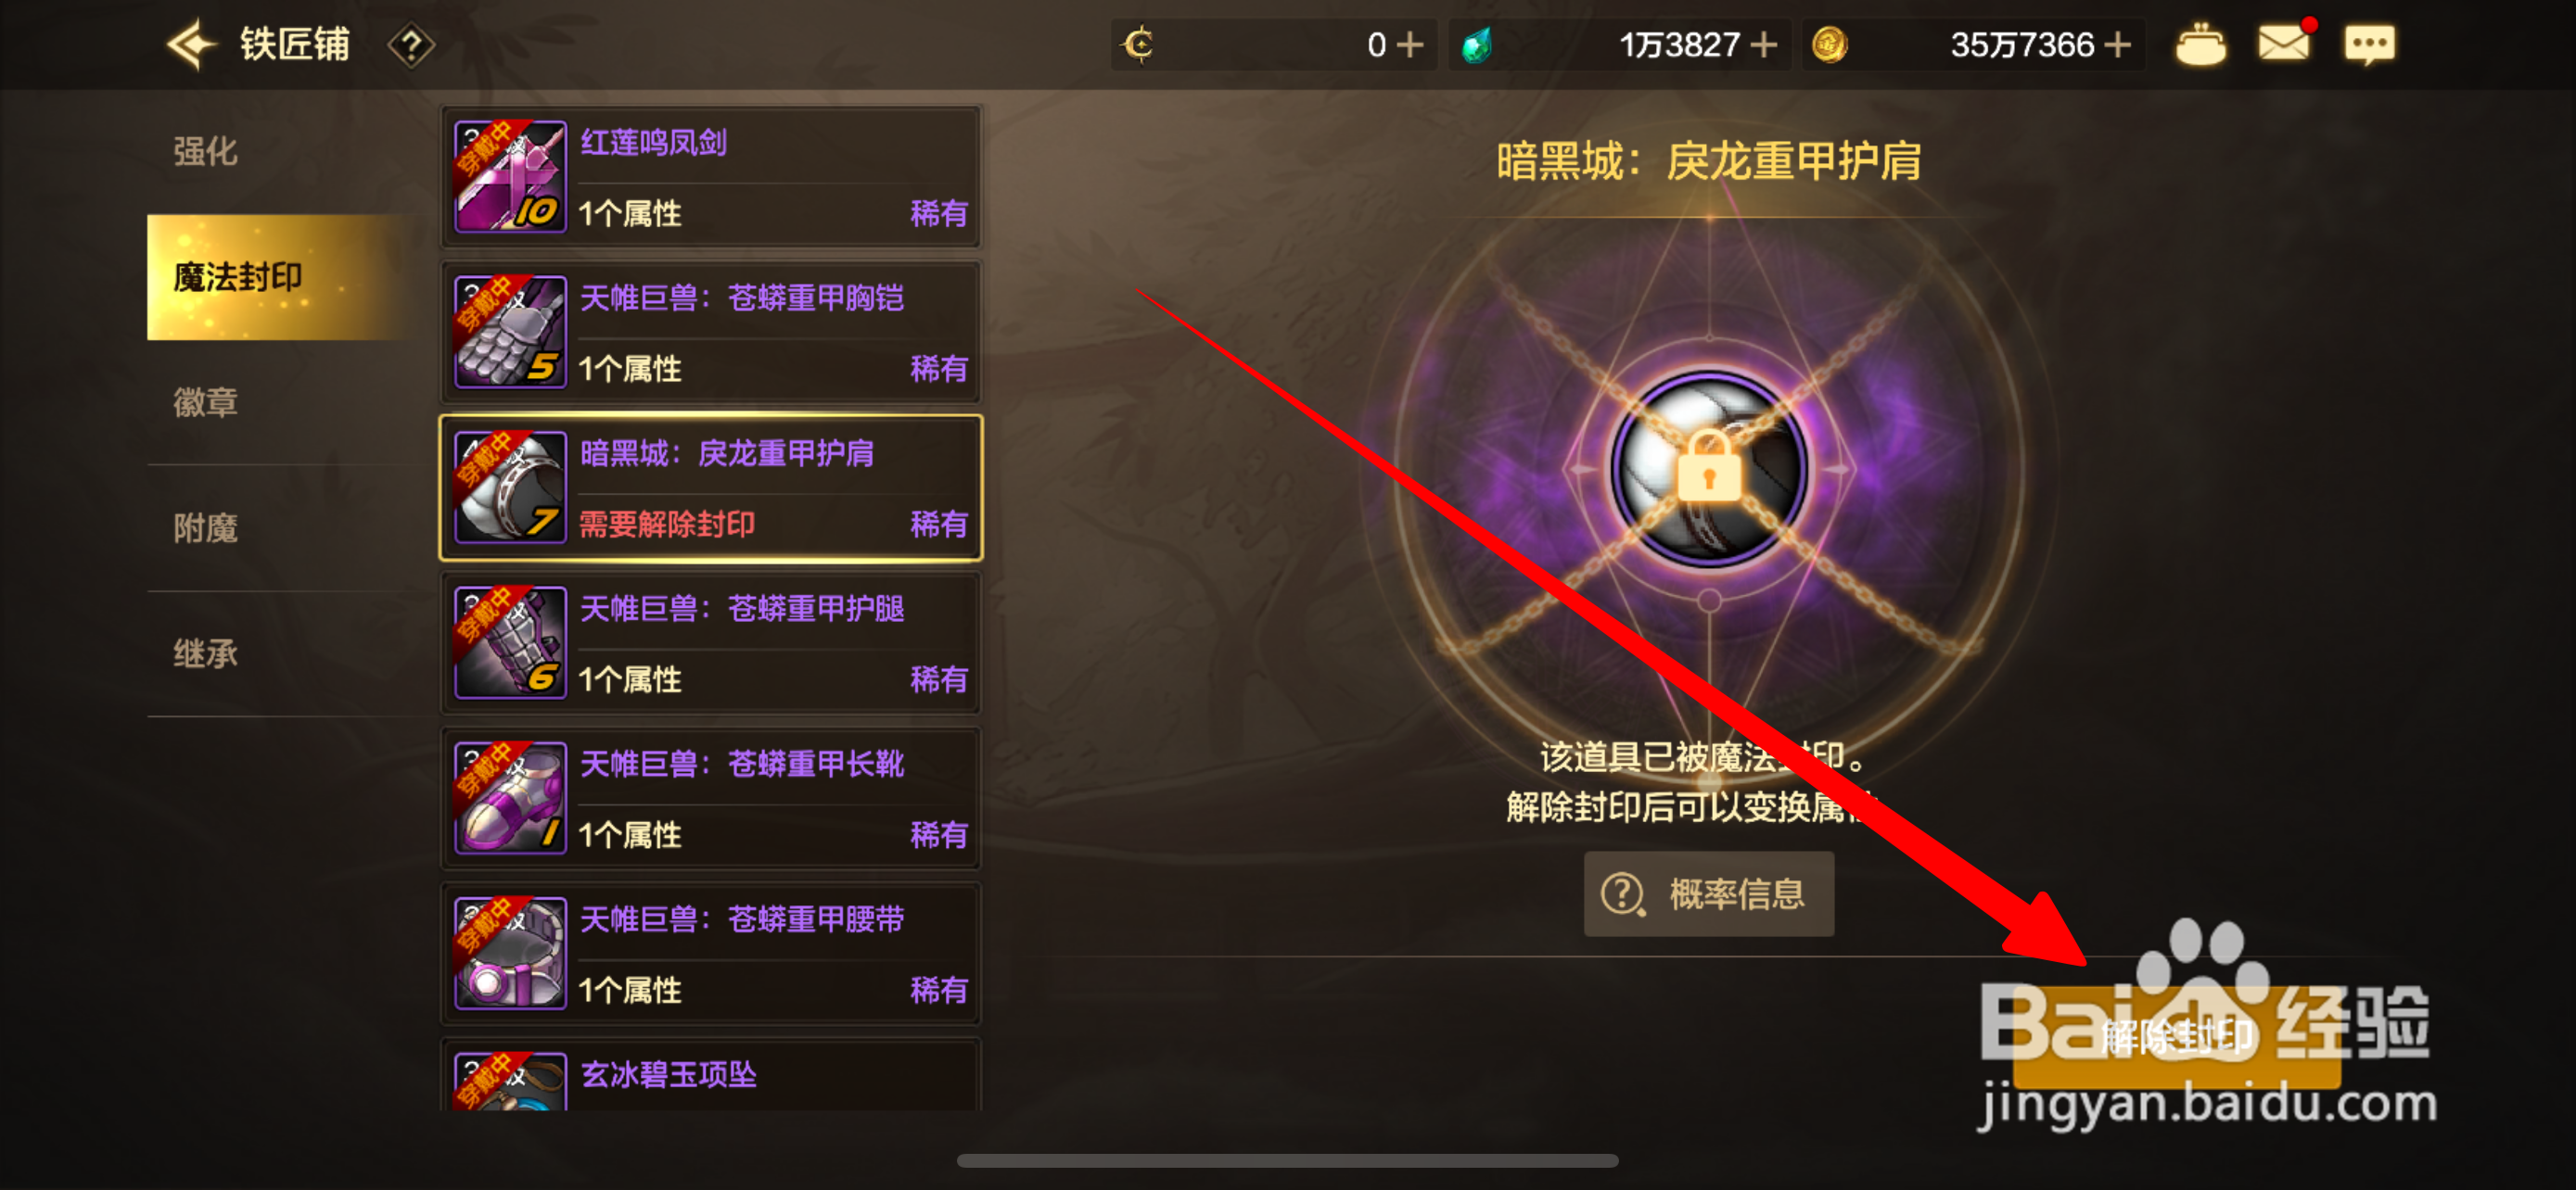Screen dimensions: 2576x1190
Task: Add more green gems with plus
Action: pyautogui.click(x=1764, y=45)
